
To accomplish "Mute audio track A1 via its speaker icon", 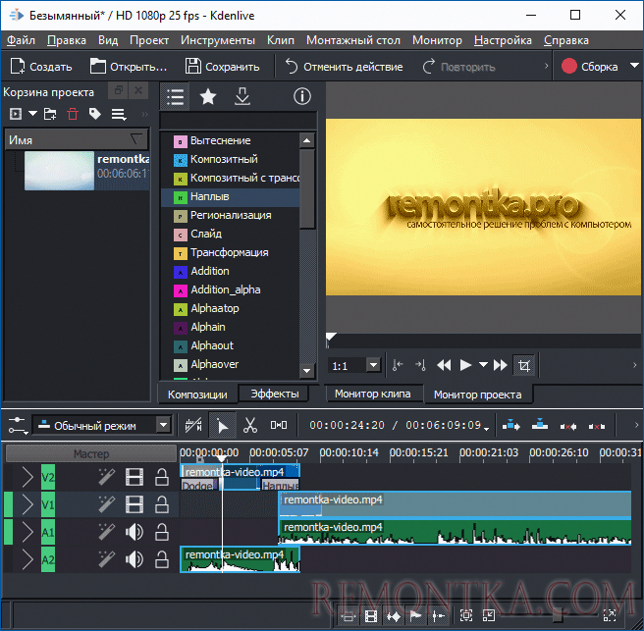I will click(x=134, y=533).
